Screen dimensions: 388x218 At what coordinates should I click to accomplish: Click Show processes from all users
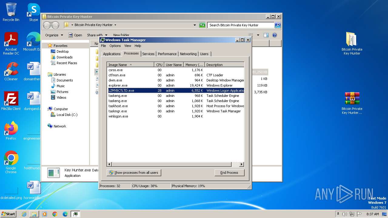[134, 173]
